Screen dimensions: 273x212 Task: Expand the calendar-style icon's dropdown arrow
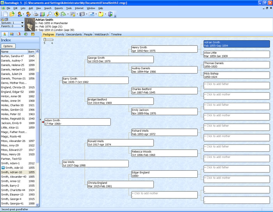(77, 14)
